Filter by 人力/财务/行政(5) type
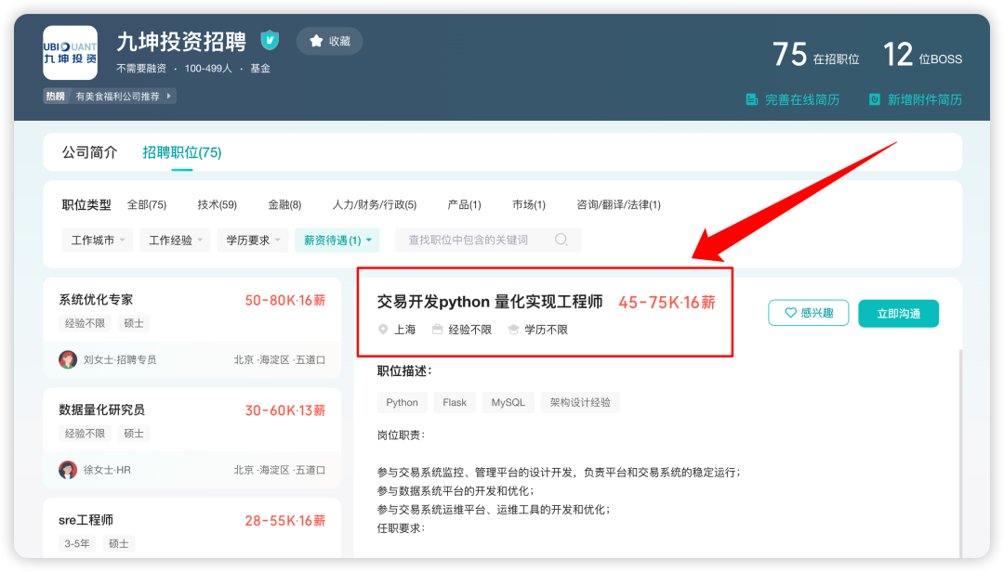1004x572 pixels. (375, 204)
